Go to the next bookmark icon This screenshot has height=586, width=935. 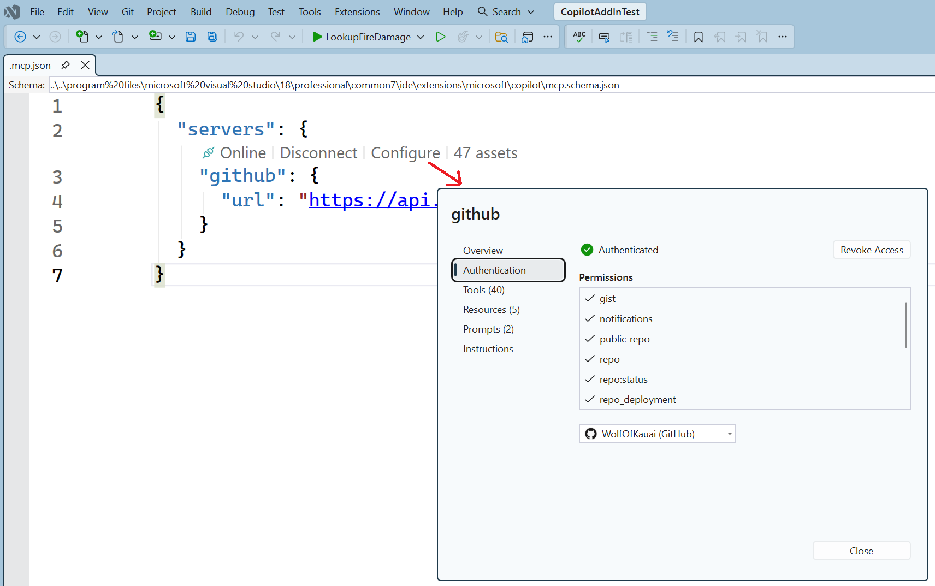[x=741, y=37]
